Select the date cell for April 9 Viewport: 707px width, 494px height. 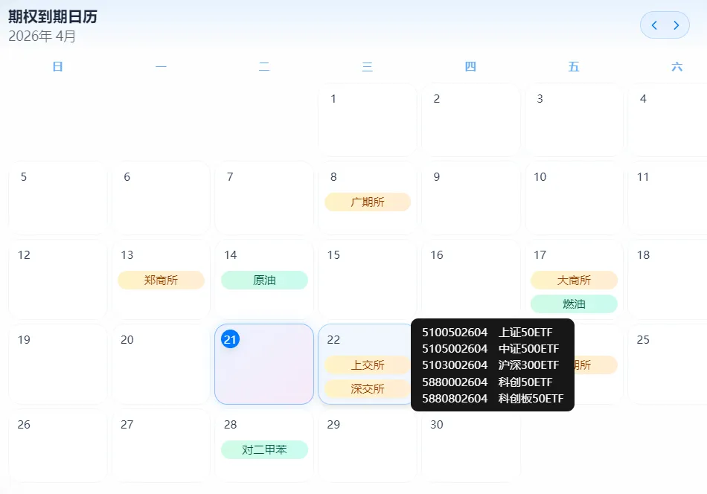click(471, 198)
